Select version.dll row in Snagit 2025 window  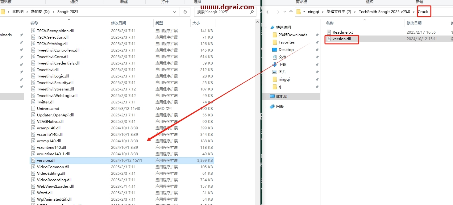pos(122,160)
